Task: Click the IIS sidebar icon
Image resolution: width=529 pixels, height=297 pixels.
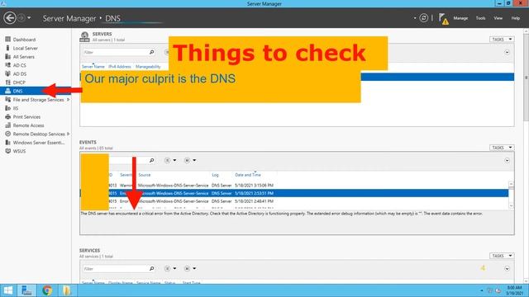Action: (7, 108)
